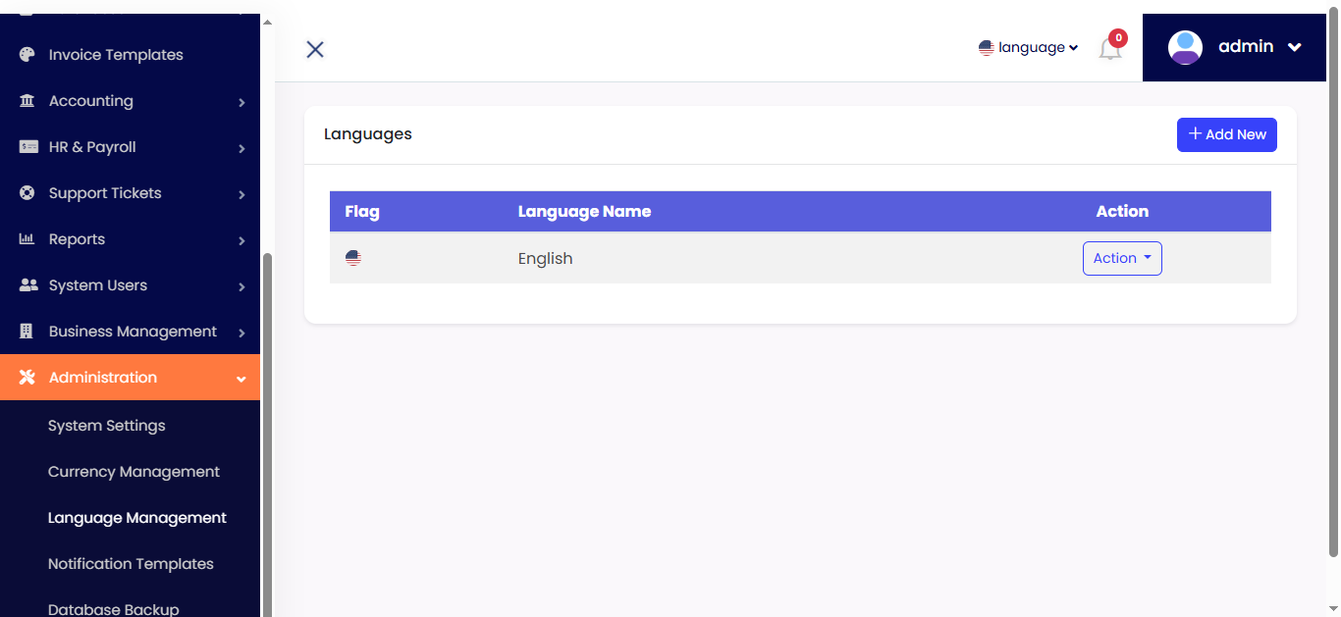The height and width of the screenshot is (617, 1341).
Task: Click the admin username label
Action: pos(1246,46)
